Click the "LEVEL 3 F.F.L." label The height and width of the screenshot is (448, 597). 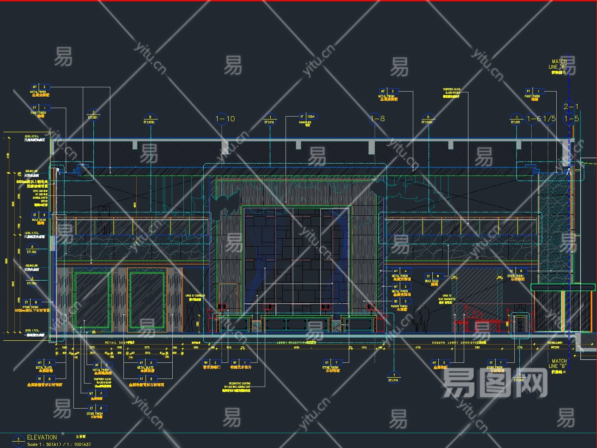[31, 136]
